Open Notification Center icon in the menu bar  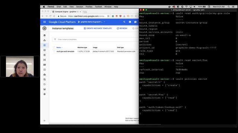(233, 7)
